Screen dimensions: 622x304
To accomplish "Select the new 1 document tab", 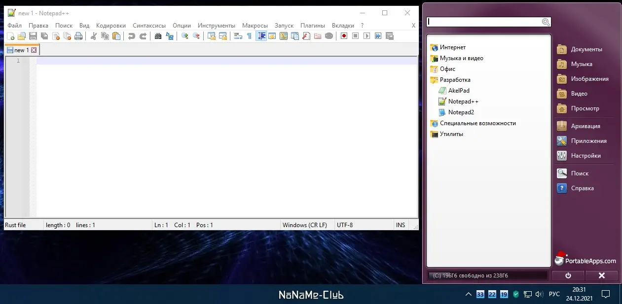I will 22,50.
